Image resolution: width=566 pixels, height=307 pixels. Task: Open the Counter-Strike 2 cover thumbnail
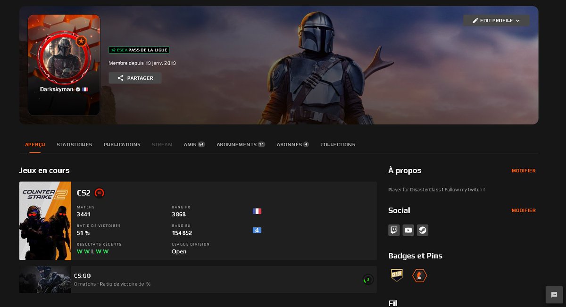pyautogui.click(x=45, y=221)
